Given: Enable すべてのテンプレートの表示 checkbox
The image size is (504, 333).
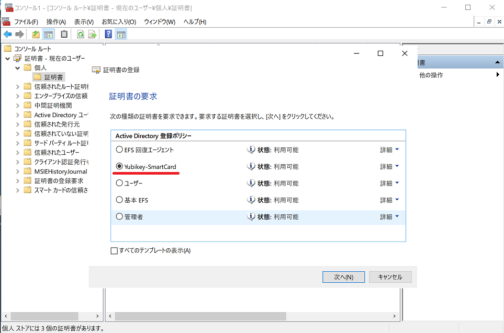Looking at the screenshot, I should pos(115,250).
